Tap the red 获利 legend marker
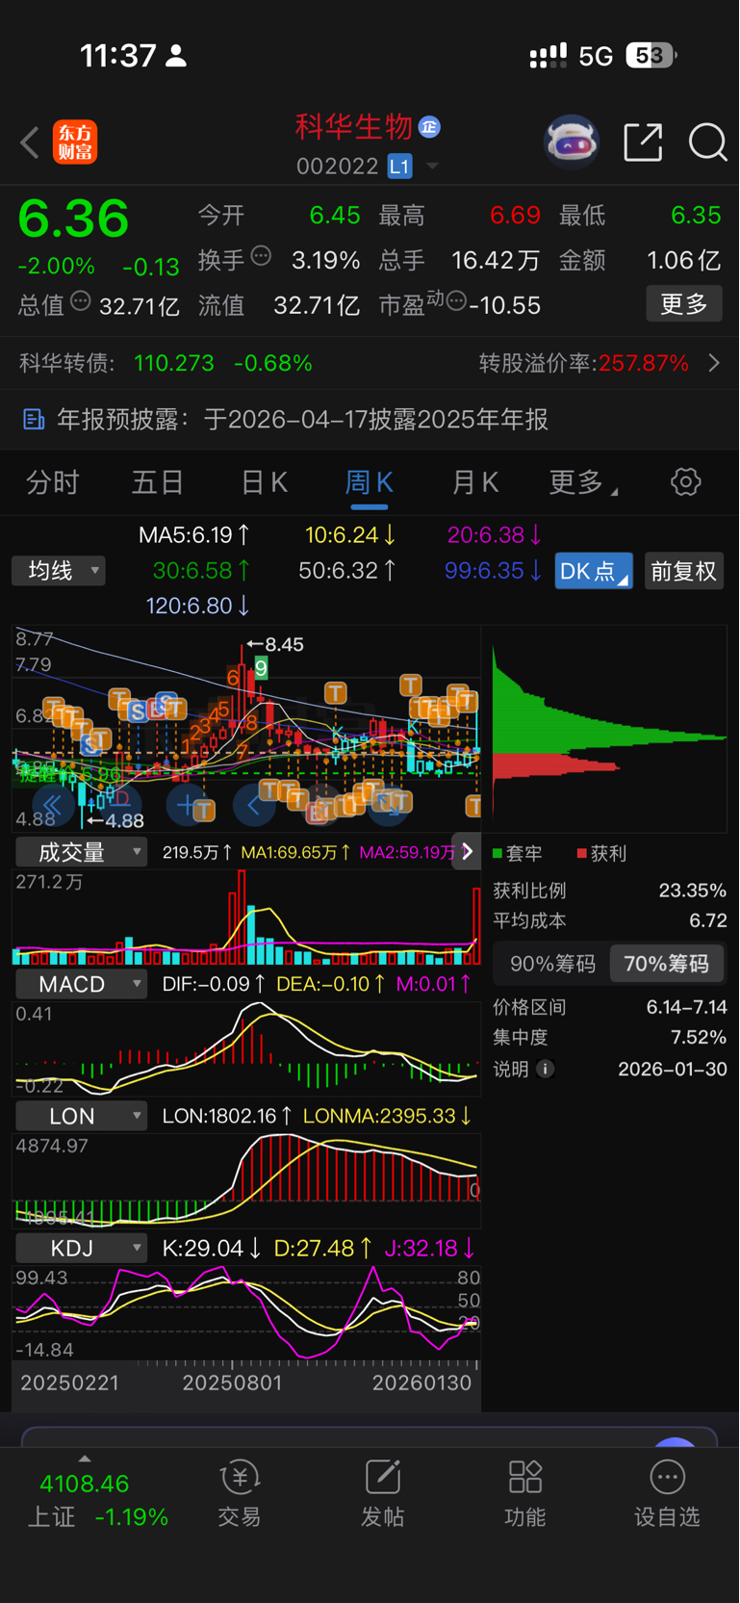 pos(581,854)
